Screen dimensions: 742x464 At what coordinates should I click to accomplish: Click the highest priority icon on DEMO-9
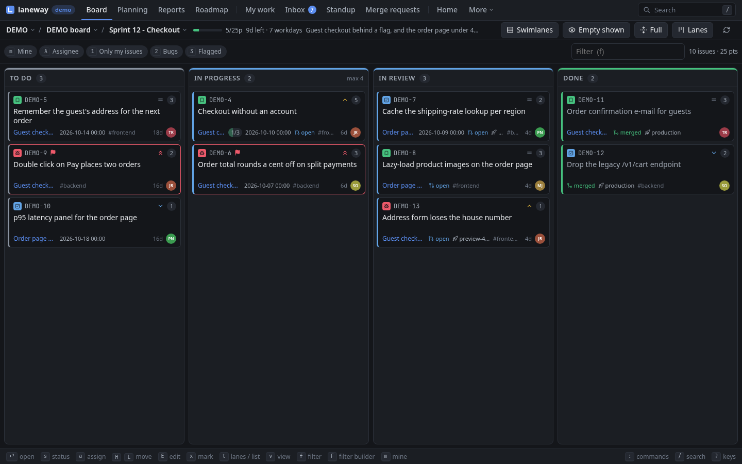pyautogui.click(x=160, y=153)
